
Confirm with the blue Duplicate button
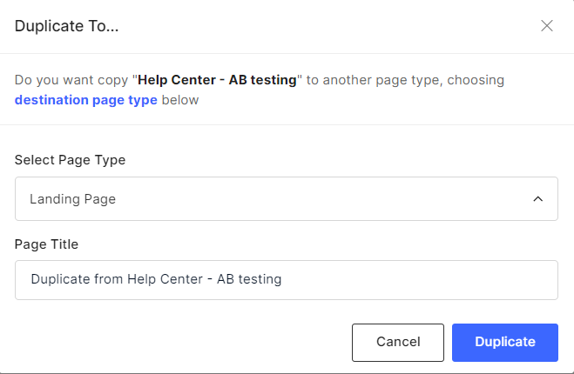pos(504,342)
